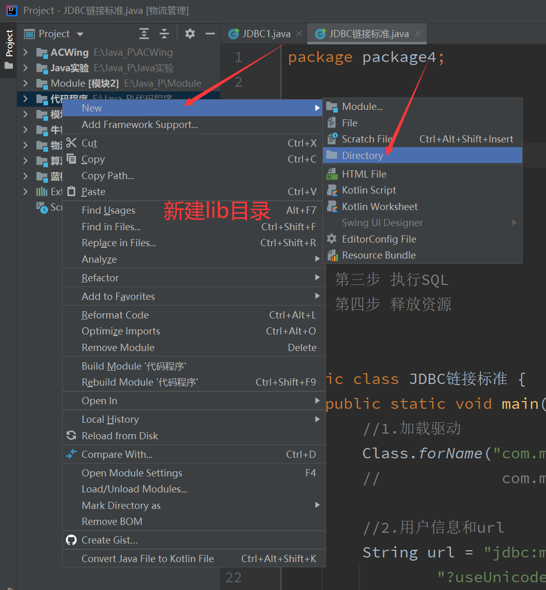Expand the Module [模块2] node
Viewport: 546px width, 590px height.
[x=25, y=83]
